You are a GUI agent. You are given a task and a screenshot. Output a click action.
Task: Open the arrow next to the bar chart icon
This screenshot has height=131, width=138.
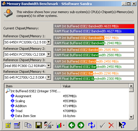click(x=64, y=125)
